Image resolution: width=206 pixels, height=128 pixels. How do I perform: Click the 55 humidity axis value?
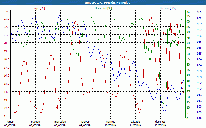[188, 59]
